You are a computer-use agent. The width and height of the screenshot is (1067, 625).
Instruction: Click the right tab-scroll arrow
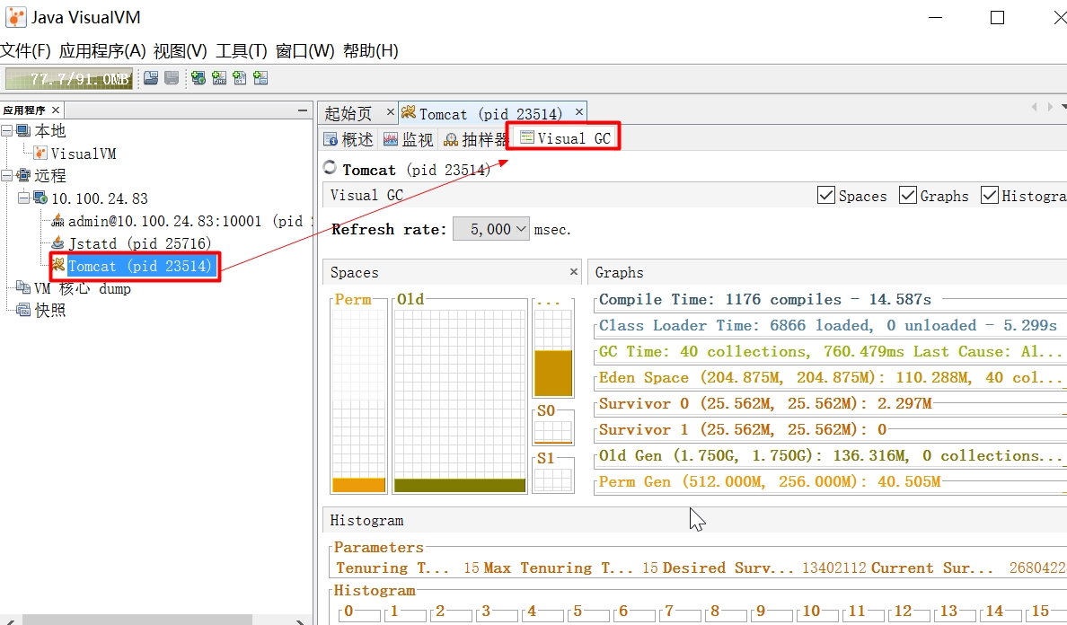[1050, 107]
